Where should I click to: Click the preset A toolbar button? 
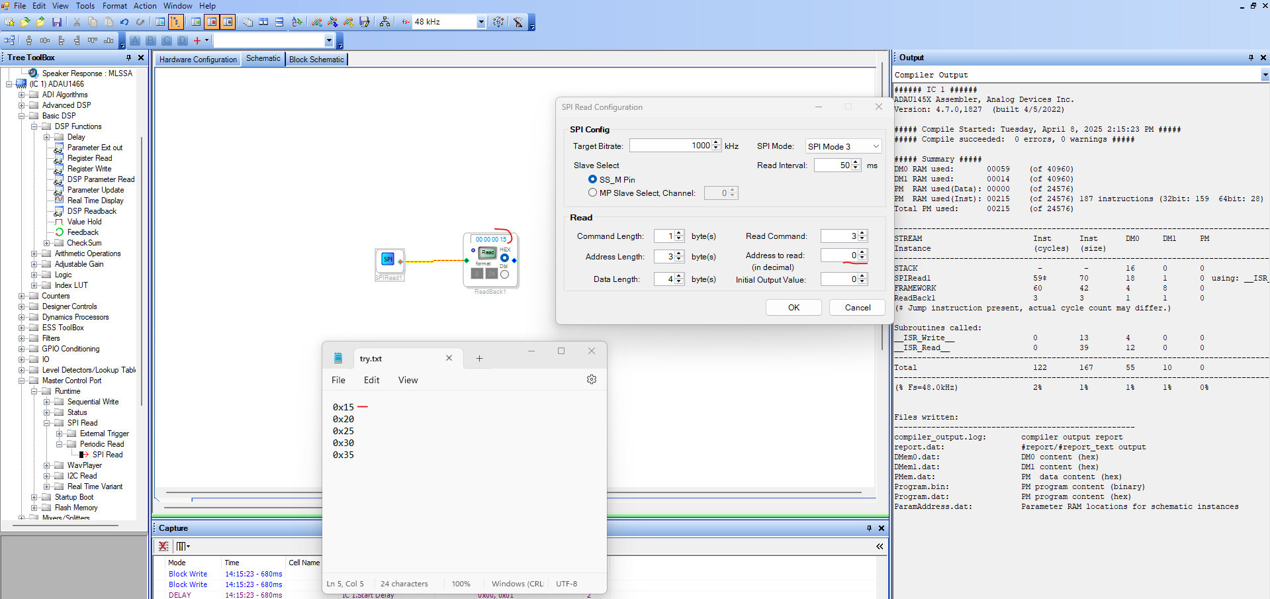[x=135, y=40]
